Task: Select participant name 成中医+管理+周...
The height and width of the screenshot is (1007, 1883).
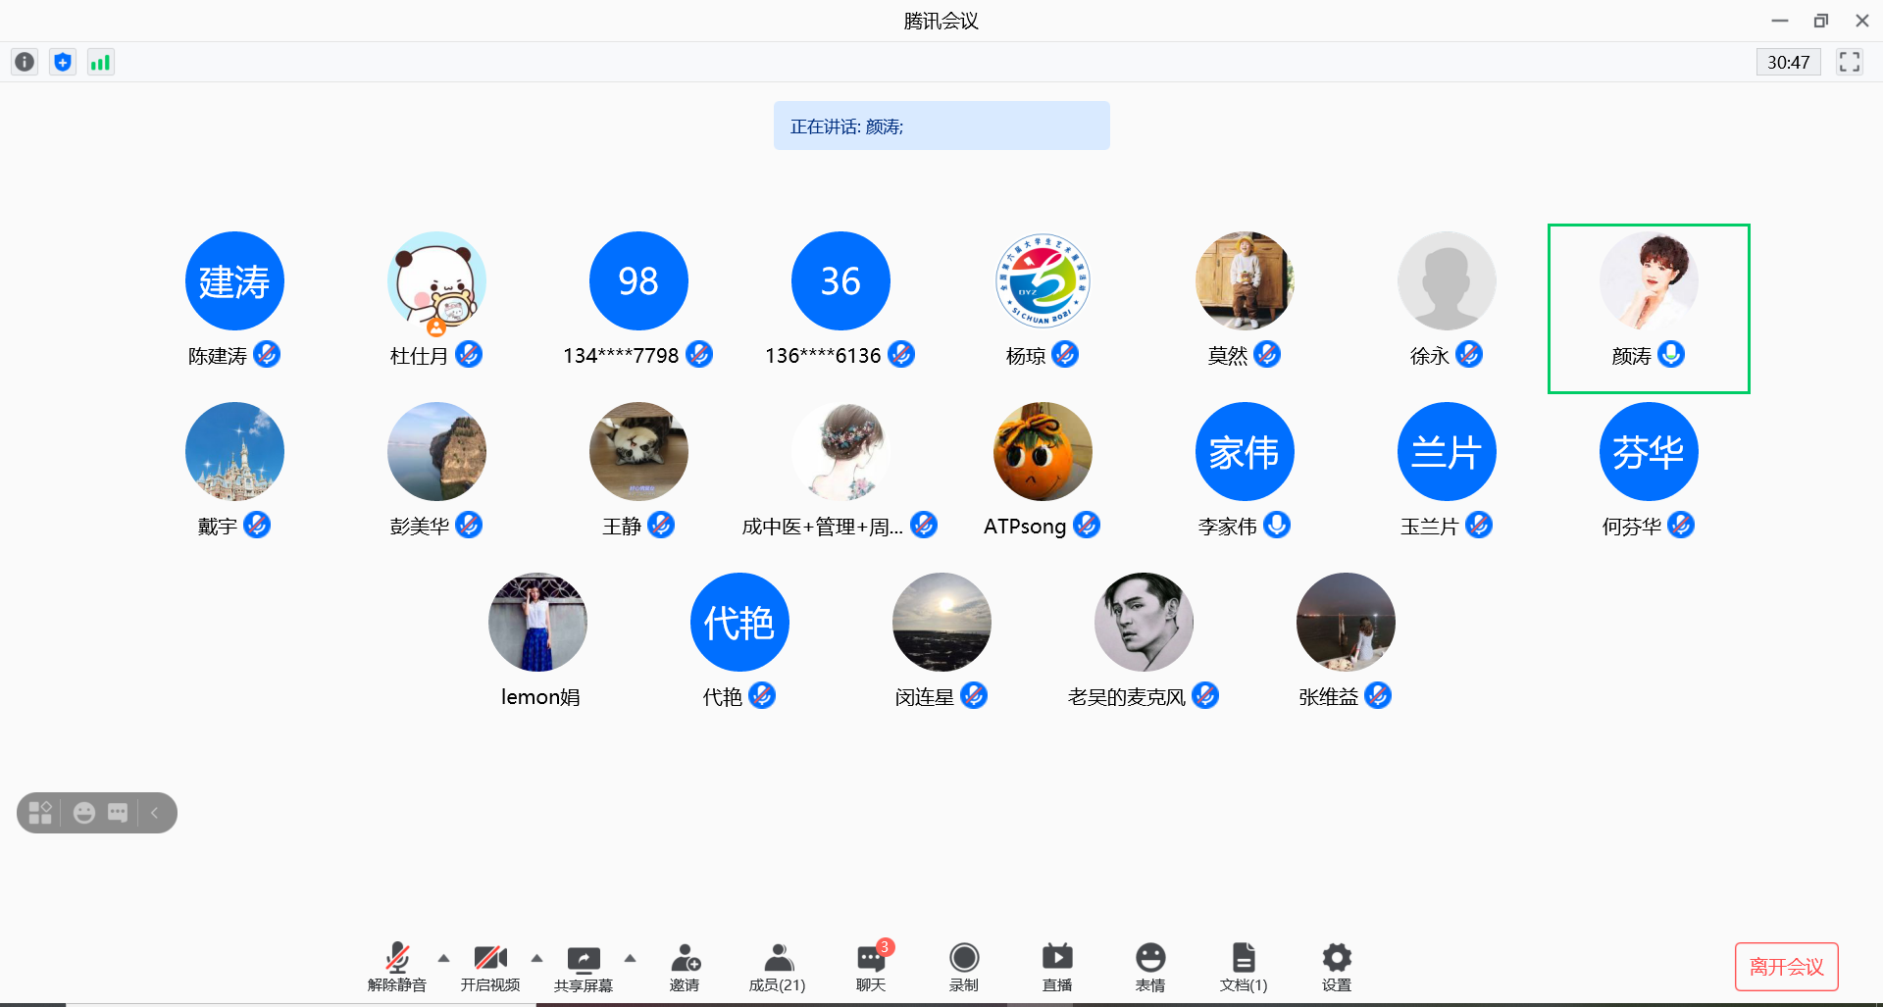Action: pos(822,527)
